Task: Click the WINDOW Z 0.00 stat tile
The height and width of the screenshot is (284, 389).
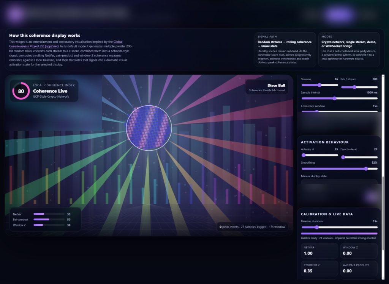Action: pyautogui.click(x=359, y=251)
